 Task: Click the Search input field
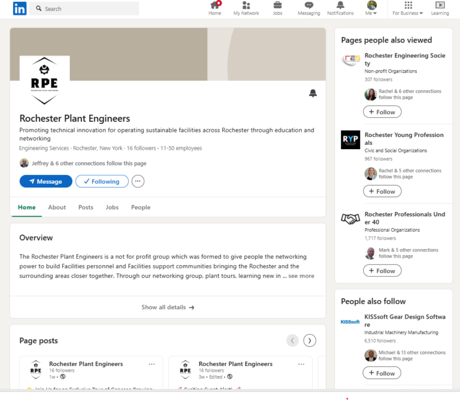click(x=84, y=8)
